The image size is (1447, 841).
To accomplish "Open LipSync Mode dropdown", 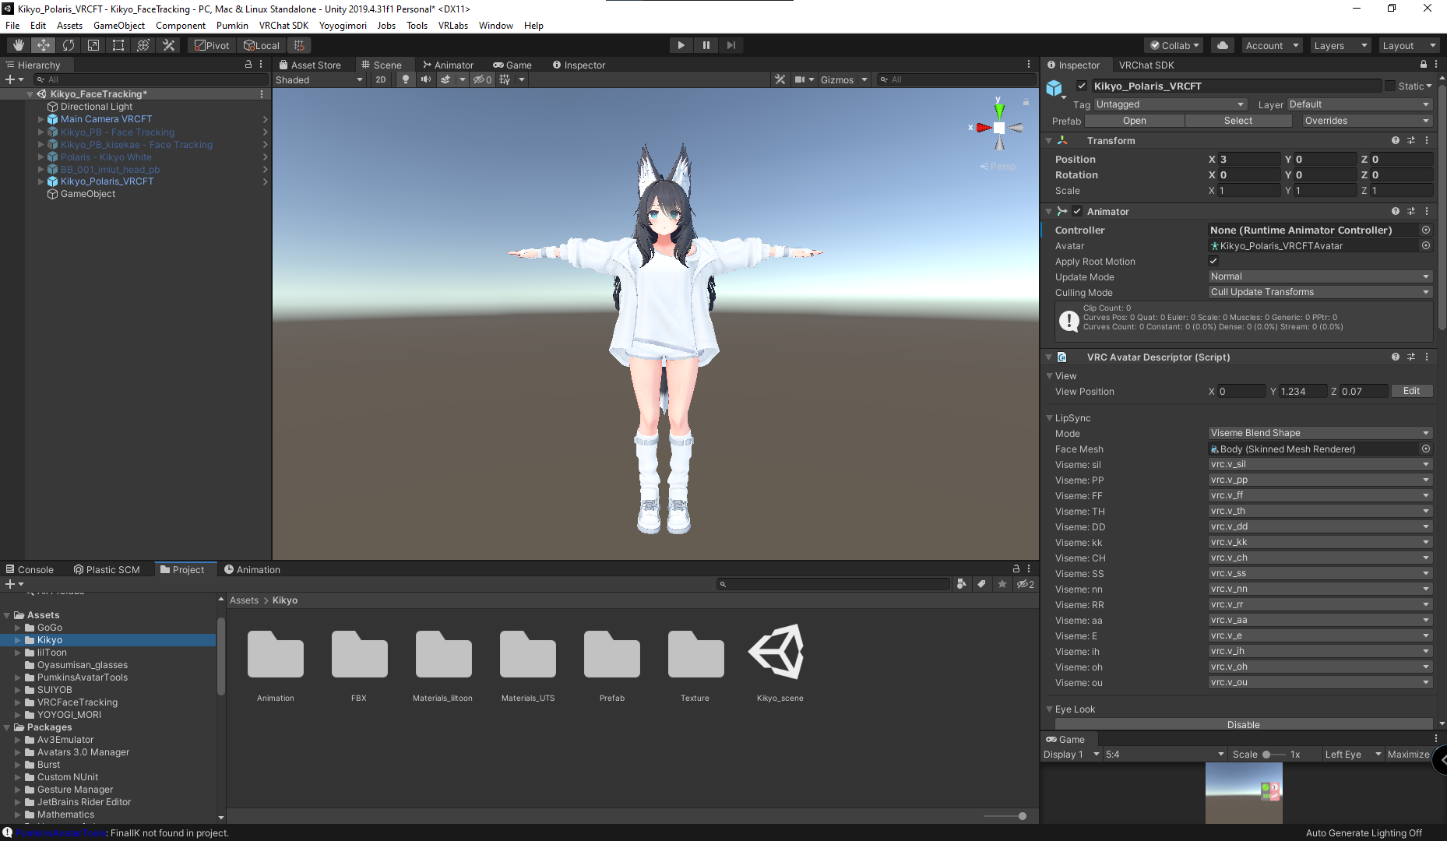I will (1320, 433).
